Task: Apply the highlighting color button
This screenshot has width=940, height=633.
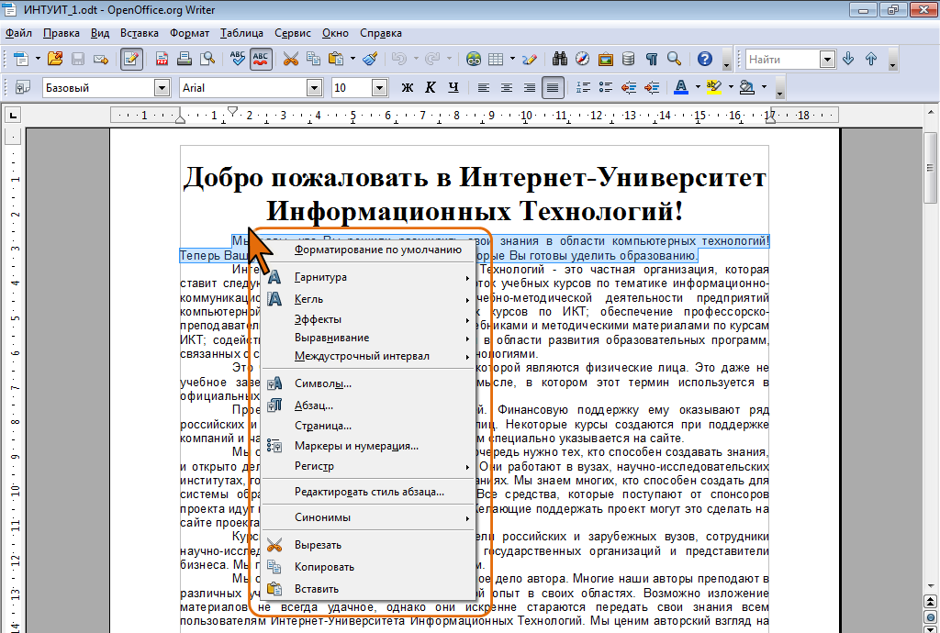Action: click(x=714, y=87)
